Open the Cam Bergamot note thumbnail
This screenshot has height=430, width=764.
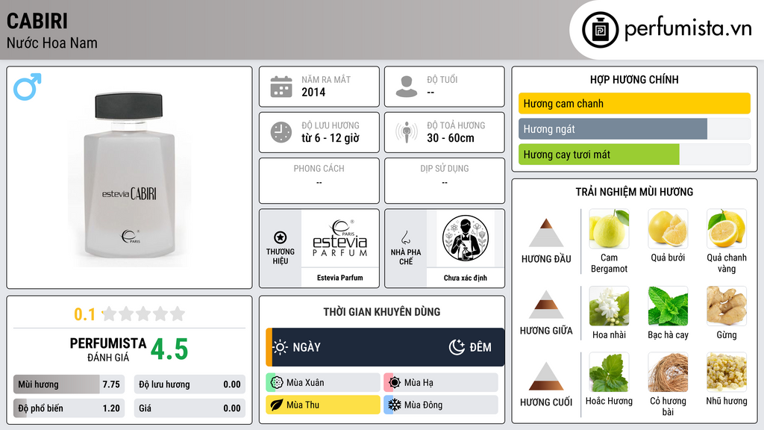(x=609, y=228)
